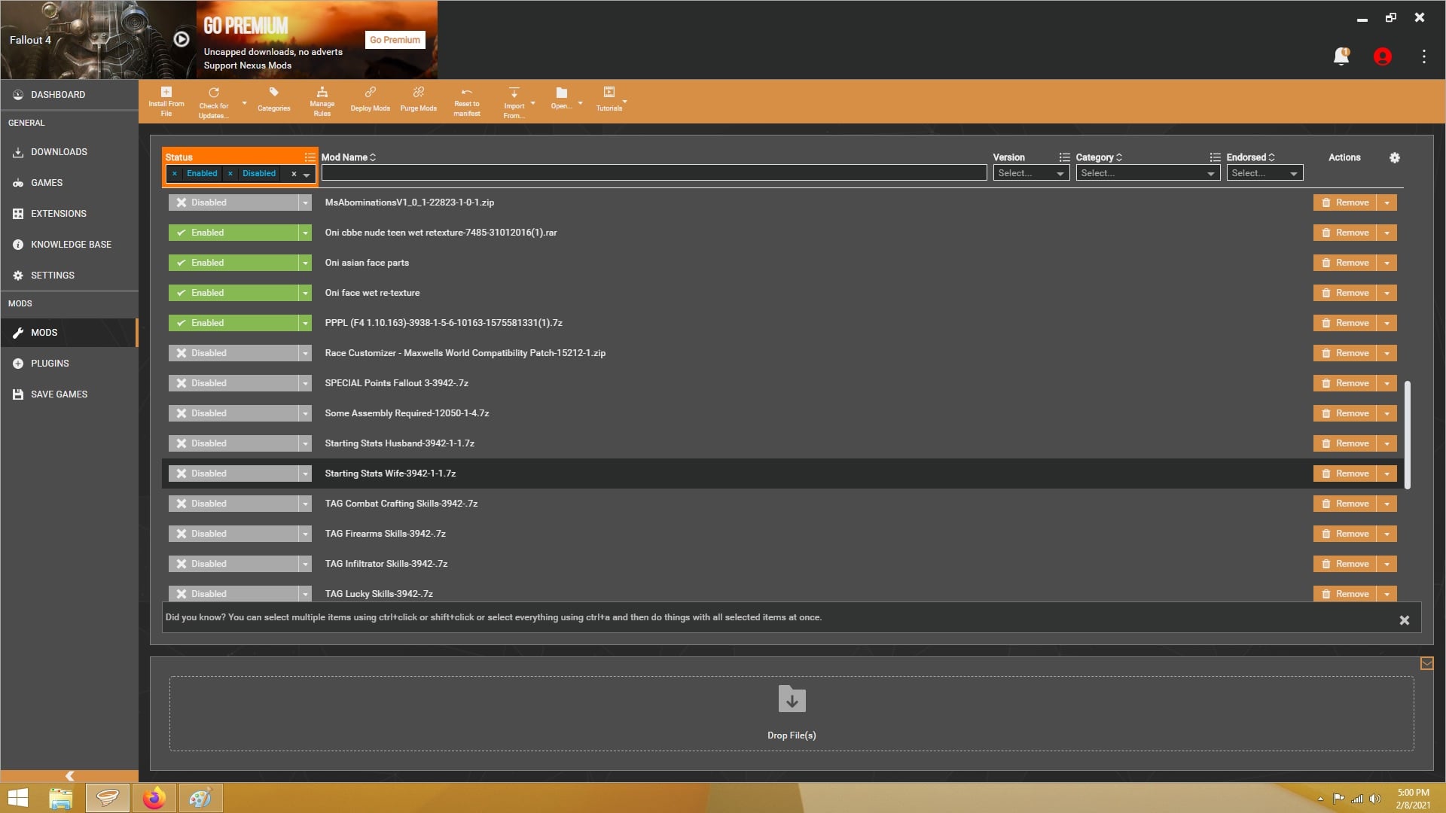Viewport: 1446px width, 813px height.
Task: Click the mod list vertical scrollbar
Action: [x=1407, y=434]
